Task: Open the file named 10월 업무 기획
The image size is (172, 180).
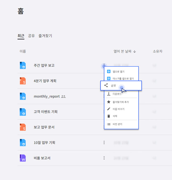Action: (x=45, y=143)
